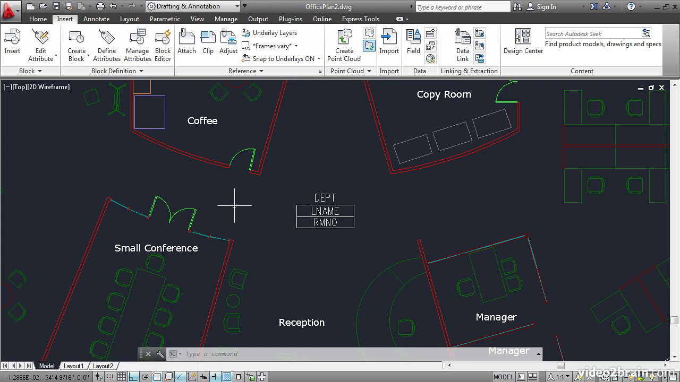The height and width of the screenshot is (382, 680).
Task: Open Design Center
Action: click(523, 41)
